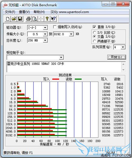Open 查看(V) menu
The width and height of the screenshot is (132, 158).
[x=24, y=12]
